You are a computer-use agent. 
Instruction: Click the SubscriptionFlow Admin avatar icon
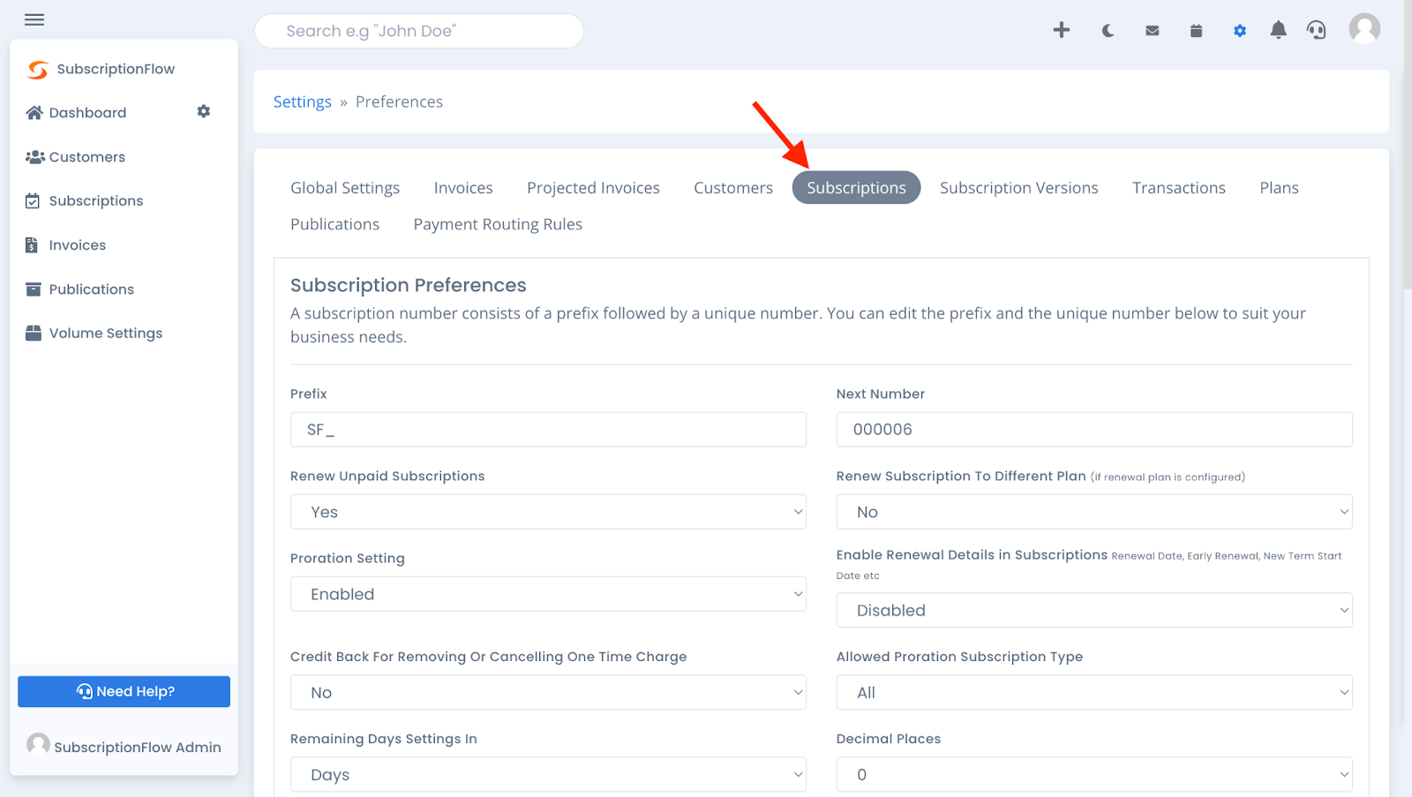click(38, 744)
